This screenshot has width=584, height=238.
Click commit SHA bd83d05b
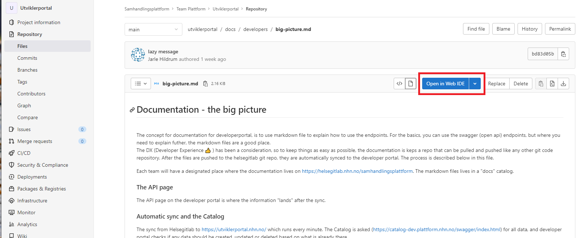tap(543, 54)
